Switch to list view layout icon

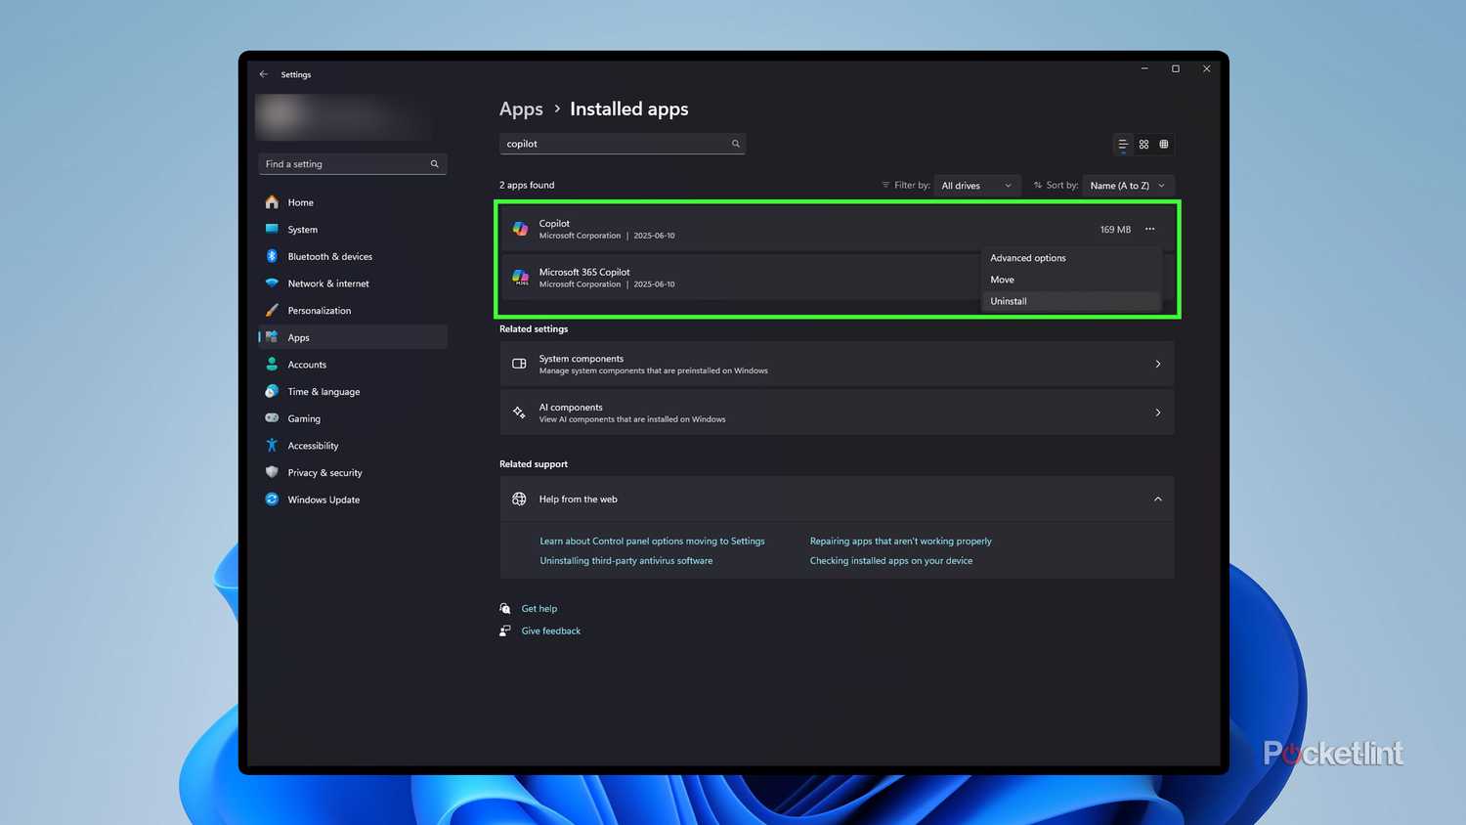tap(1123, 144)
